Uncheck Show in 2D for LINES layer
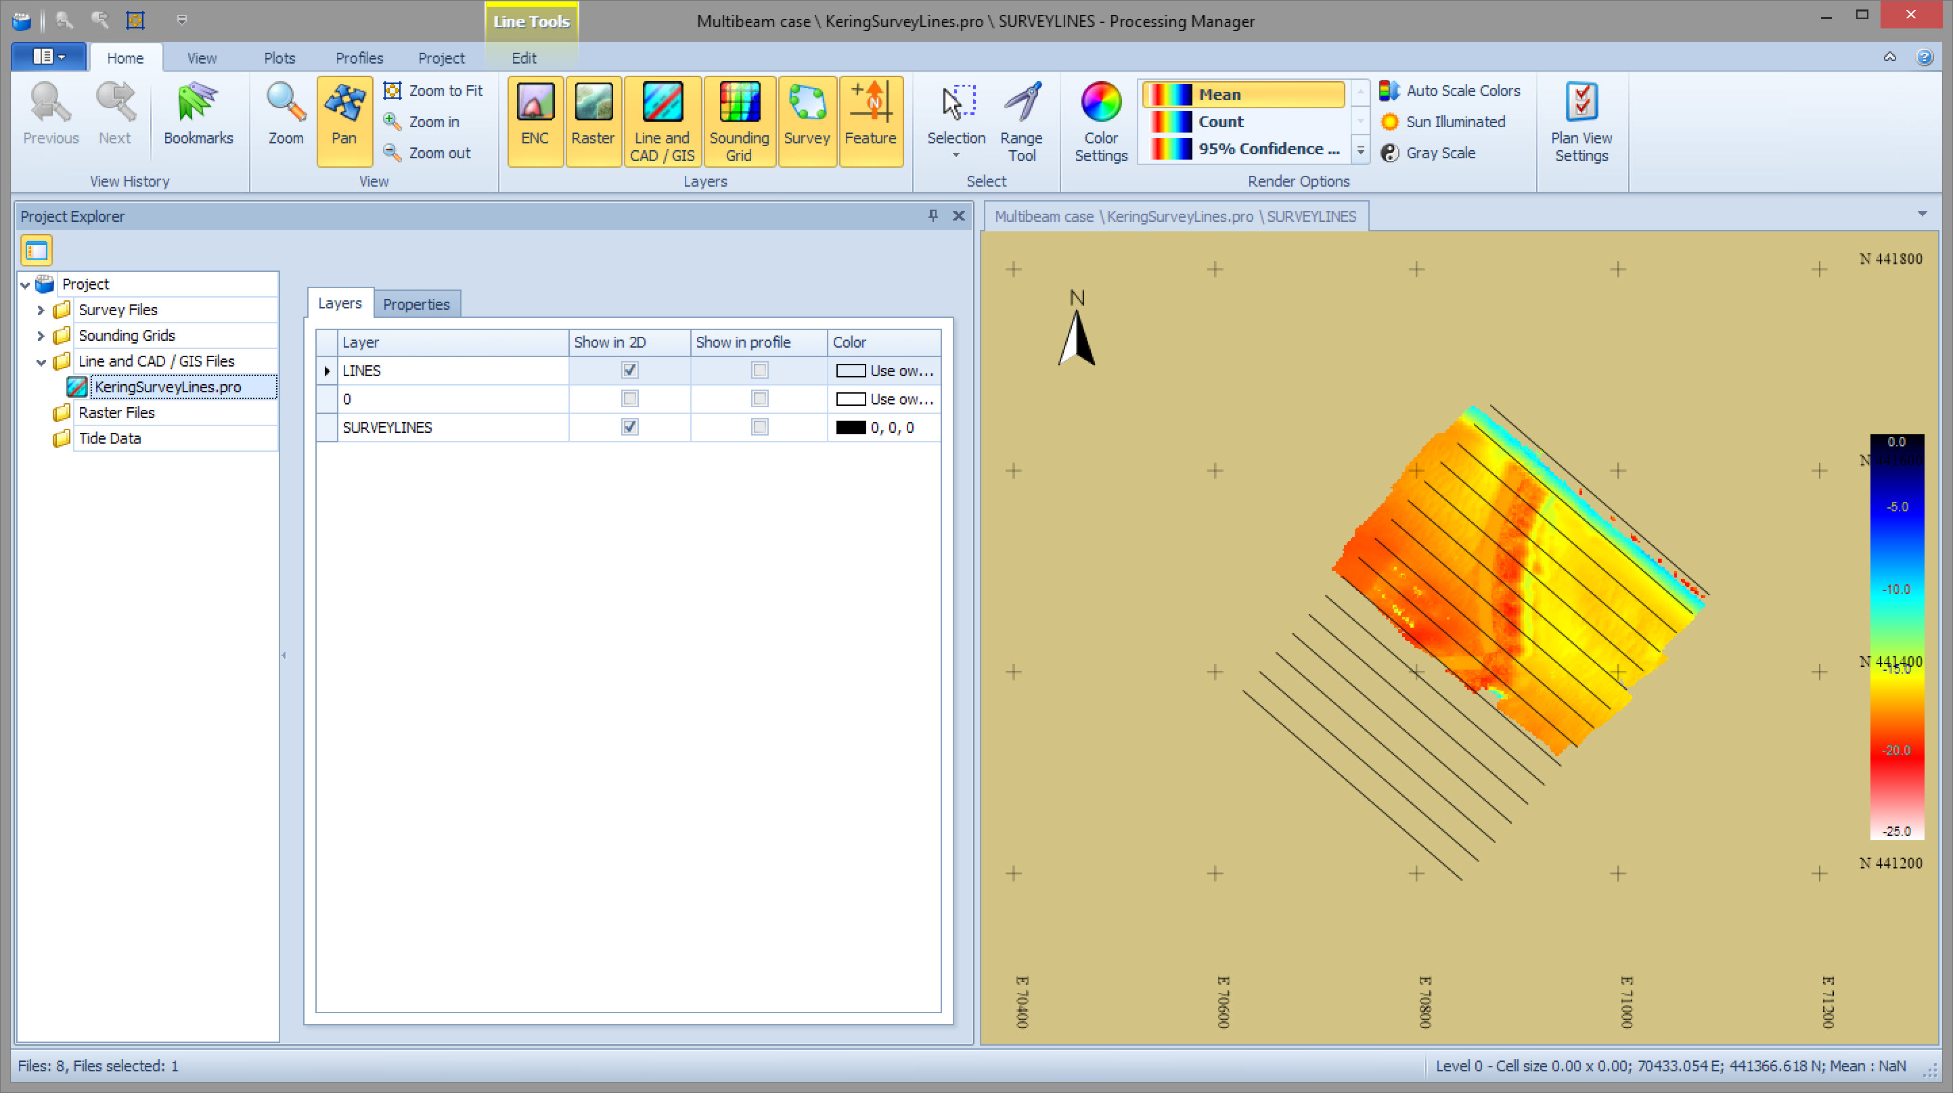 (x=629, y=370)
